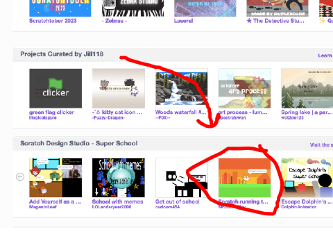
Task: Open the kitty cat icon project thumbnail
Action: pos(119,88)
